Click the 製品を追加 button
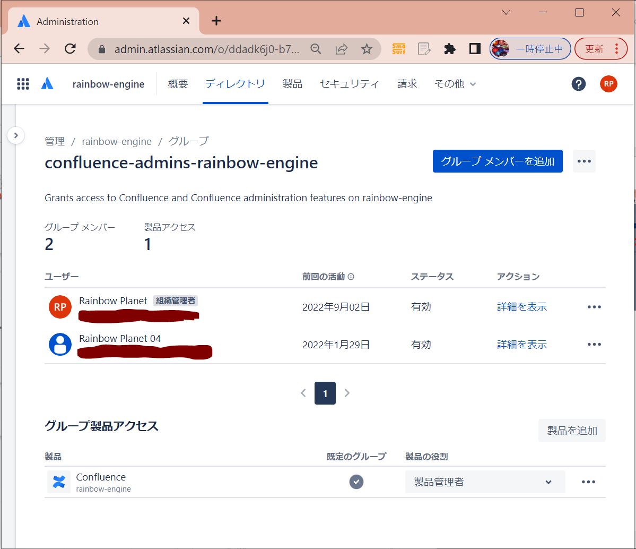 (572, 431)
